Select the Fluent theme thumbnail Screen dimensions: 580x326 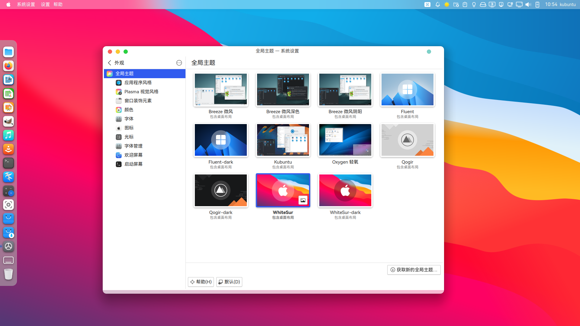[x=408, y=90]
